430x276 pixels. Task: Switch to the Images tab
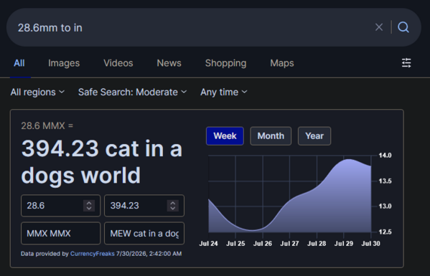tap(64, 63)
